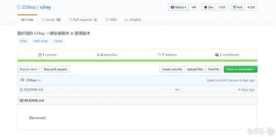276x137 pixels.
Task: Switch to the Issues tab
Action: (x=51, y=20)
